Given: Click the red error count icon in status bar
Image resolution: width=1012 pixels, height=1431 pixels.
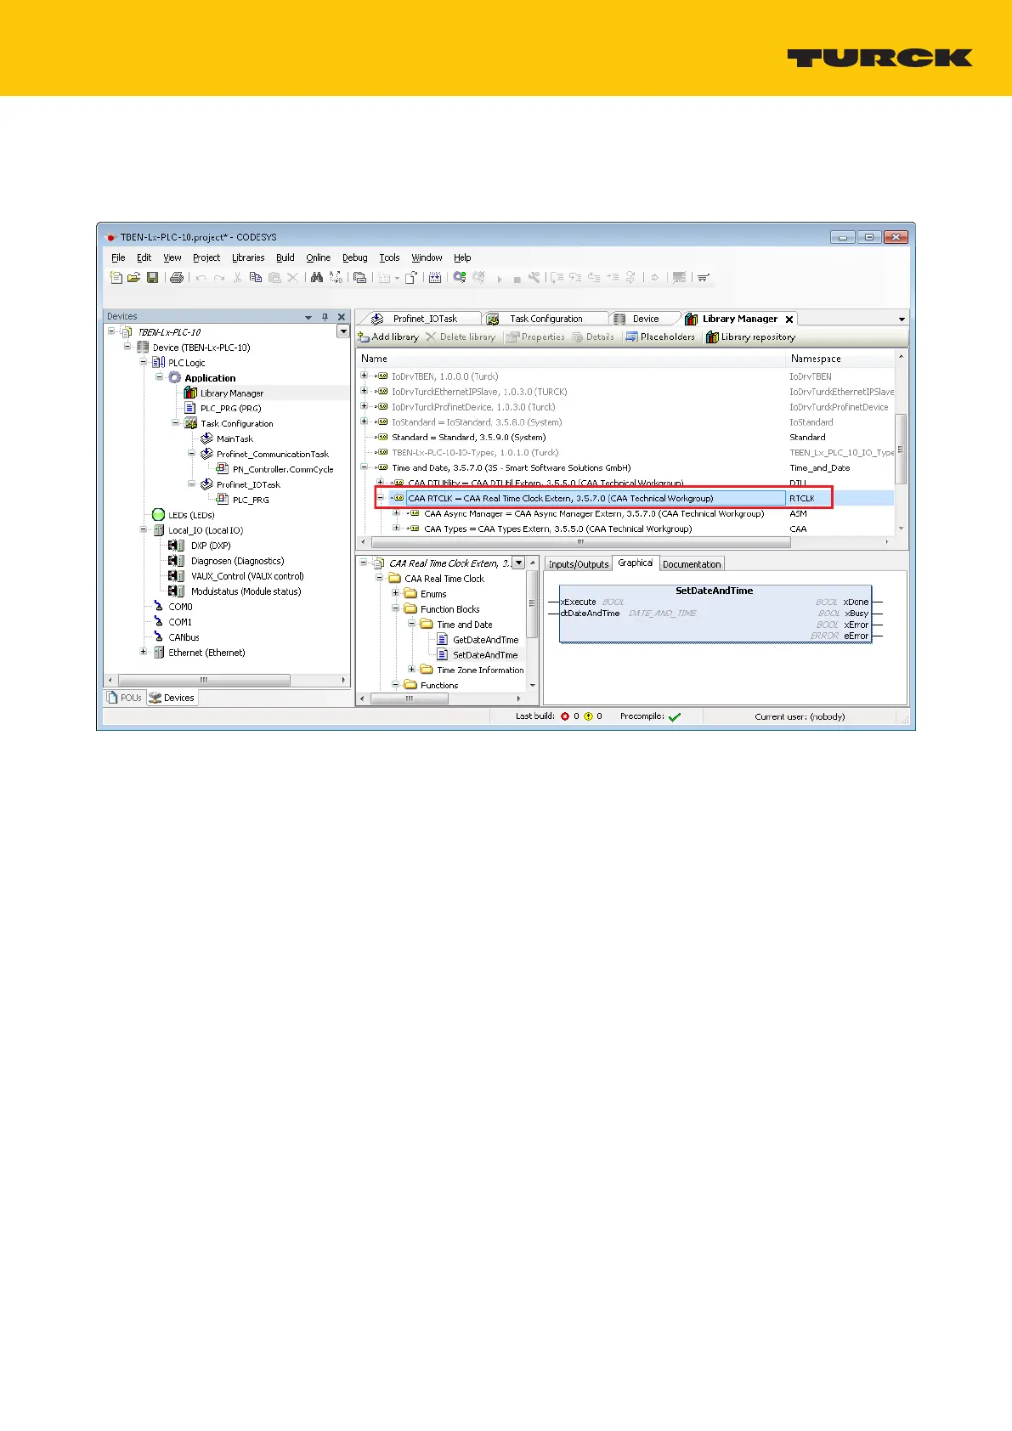Looking at the screenshot, I should point(565,716).
